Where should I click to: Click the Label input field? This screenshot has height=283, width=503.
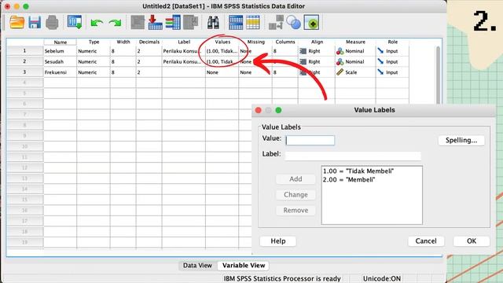(353, 156)
